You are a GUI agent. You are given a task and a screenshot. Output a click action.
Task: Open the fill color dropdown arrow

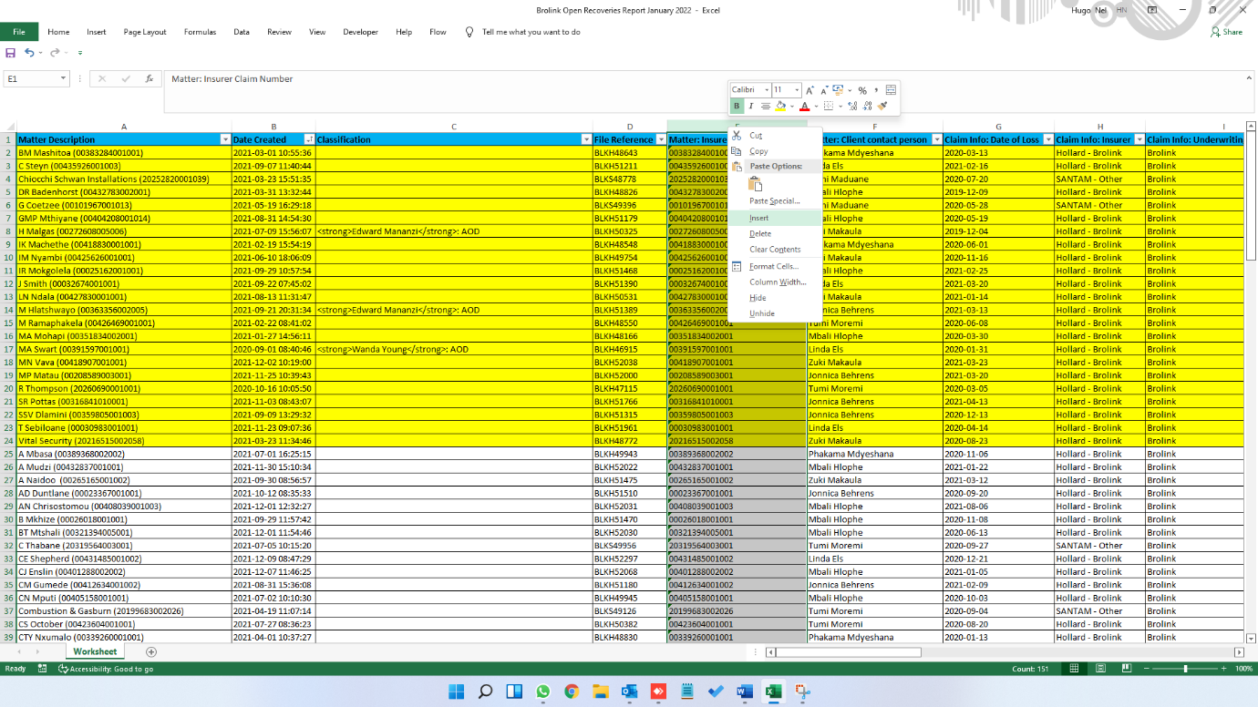point(792,107)
